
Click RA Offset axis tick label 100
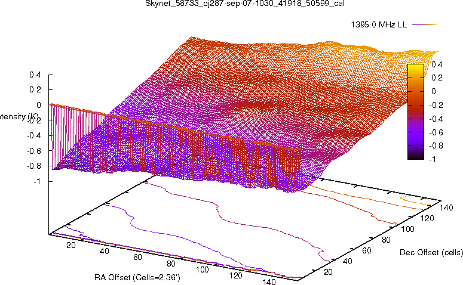[203, 269]
